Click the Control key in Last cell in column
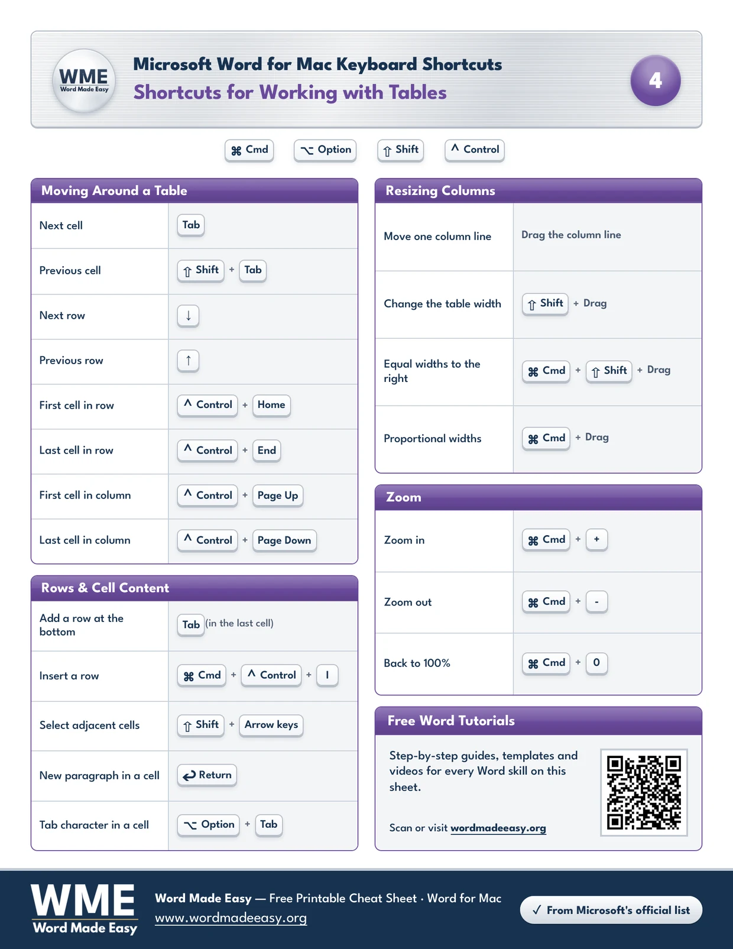The height and width of the screenshot is (949, 733). [207, 540]
